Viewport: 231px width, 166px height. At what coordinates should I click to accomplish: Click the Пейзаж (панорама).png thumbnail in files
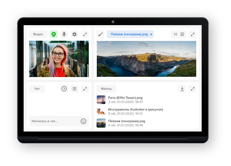point(101,123)
